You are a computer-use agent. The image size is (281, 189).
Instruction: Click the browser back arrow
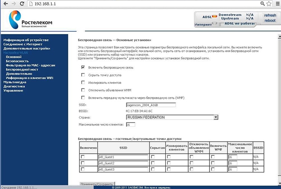coord(4,3)
